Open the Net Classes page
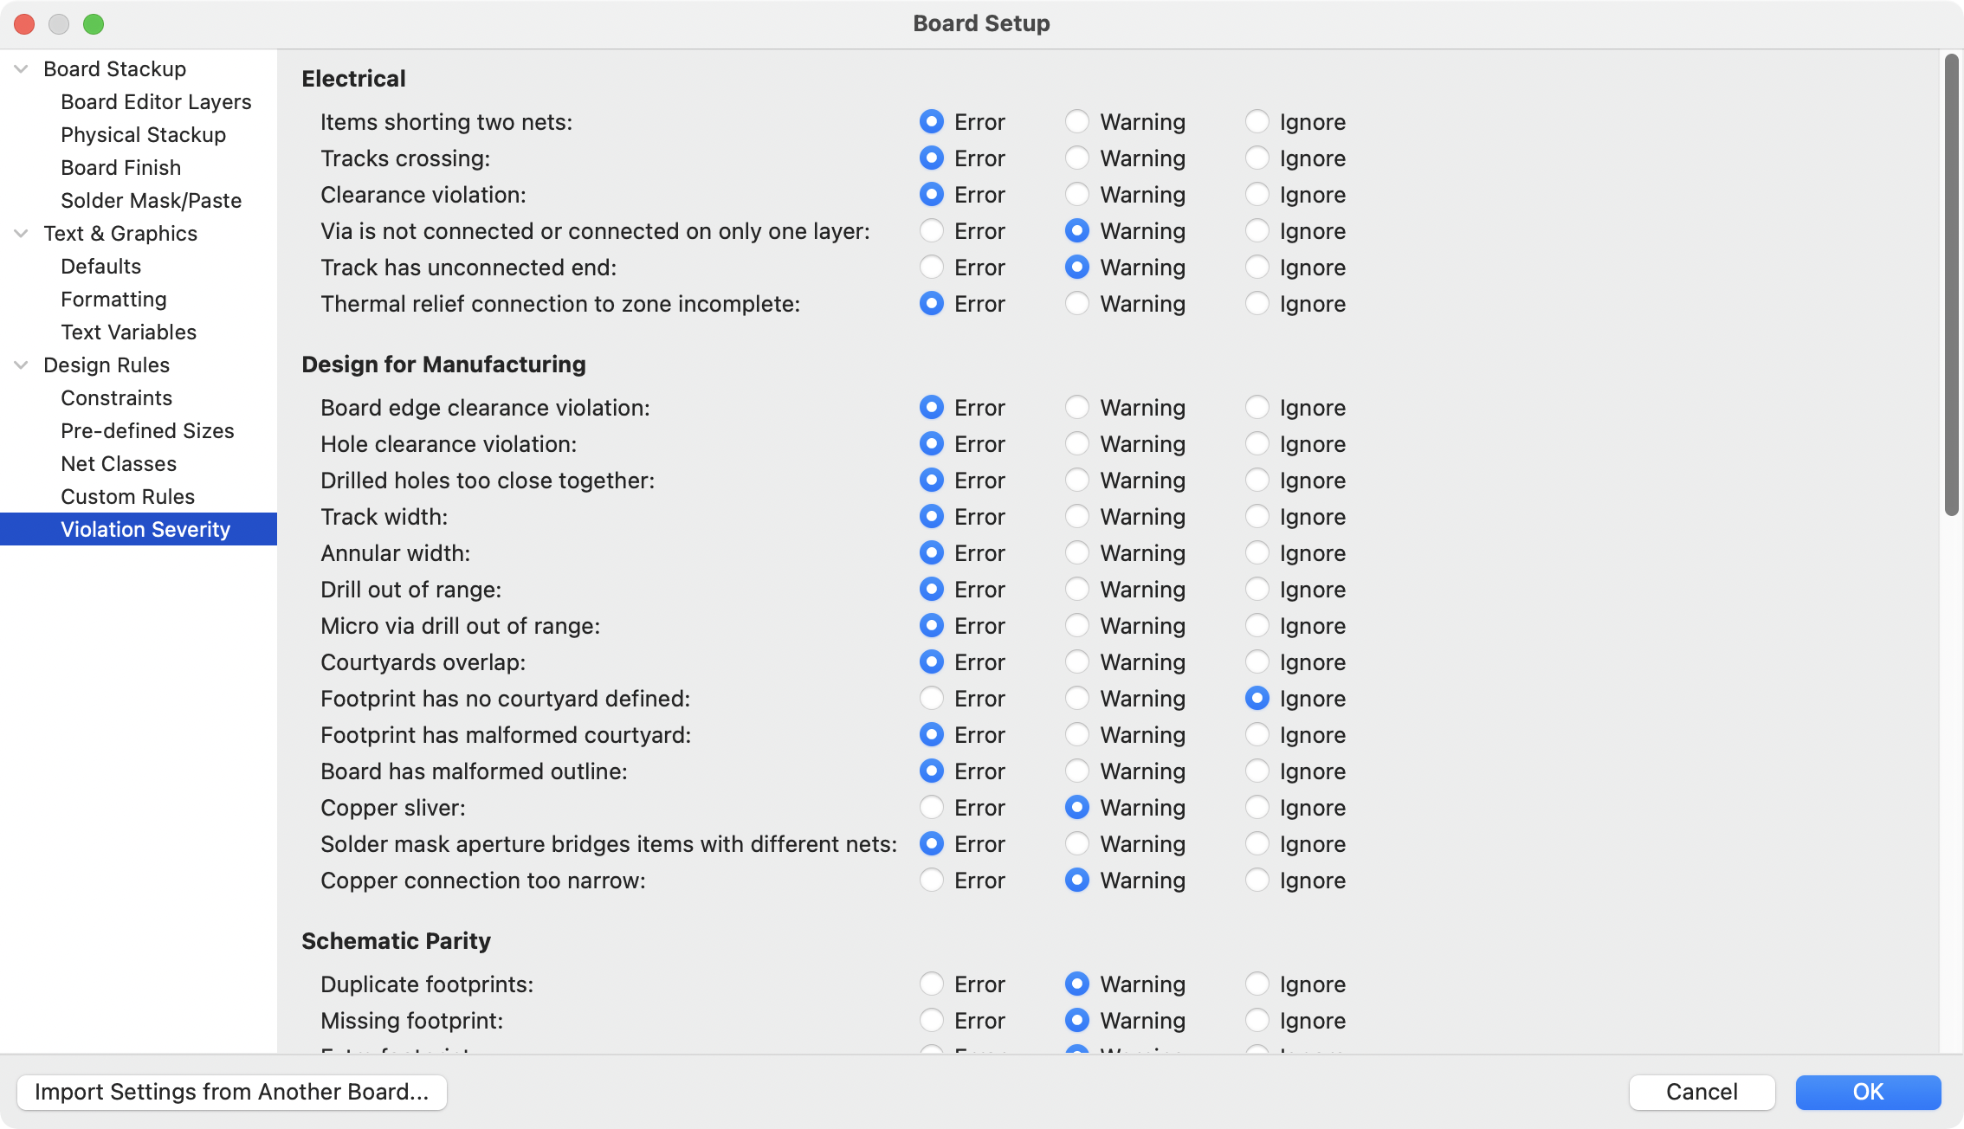 point(119,464)
